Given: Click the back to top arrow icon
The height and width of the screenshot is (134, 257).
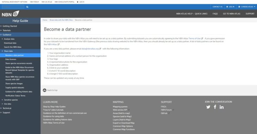Looking at the screenshot, I should [x=45, y=90].
